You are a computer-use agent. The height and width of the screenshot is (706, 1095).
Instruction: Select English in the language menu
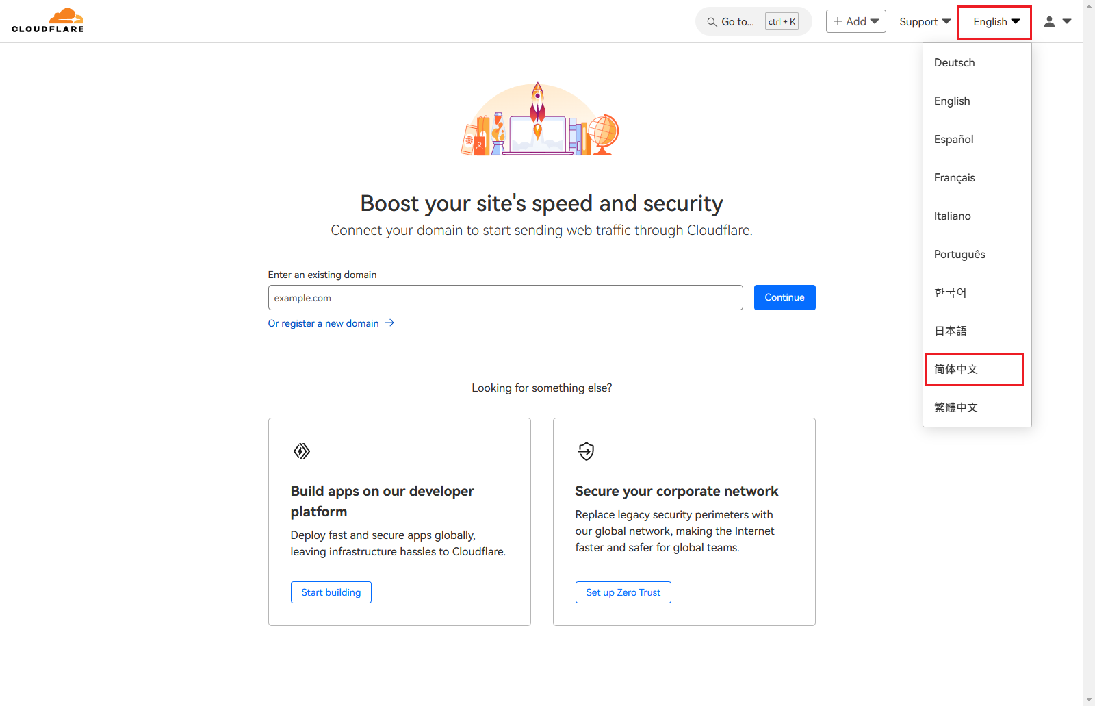952,101
